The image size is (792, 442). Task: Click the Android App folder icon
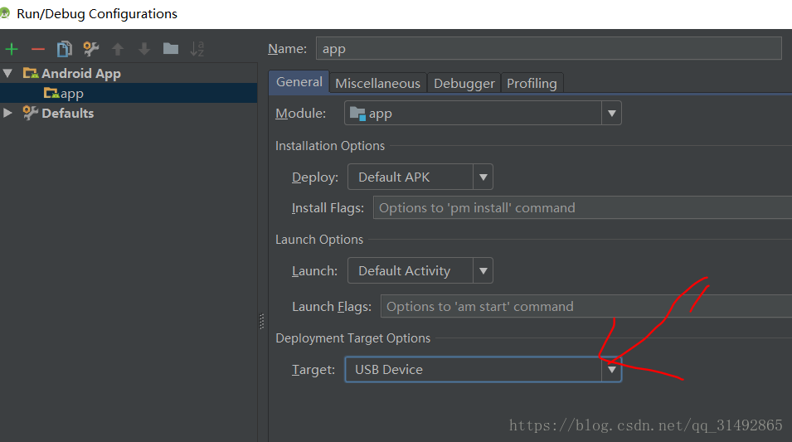pyautogui.click(x=31, y=73)
